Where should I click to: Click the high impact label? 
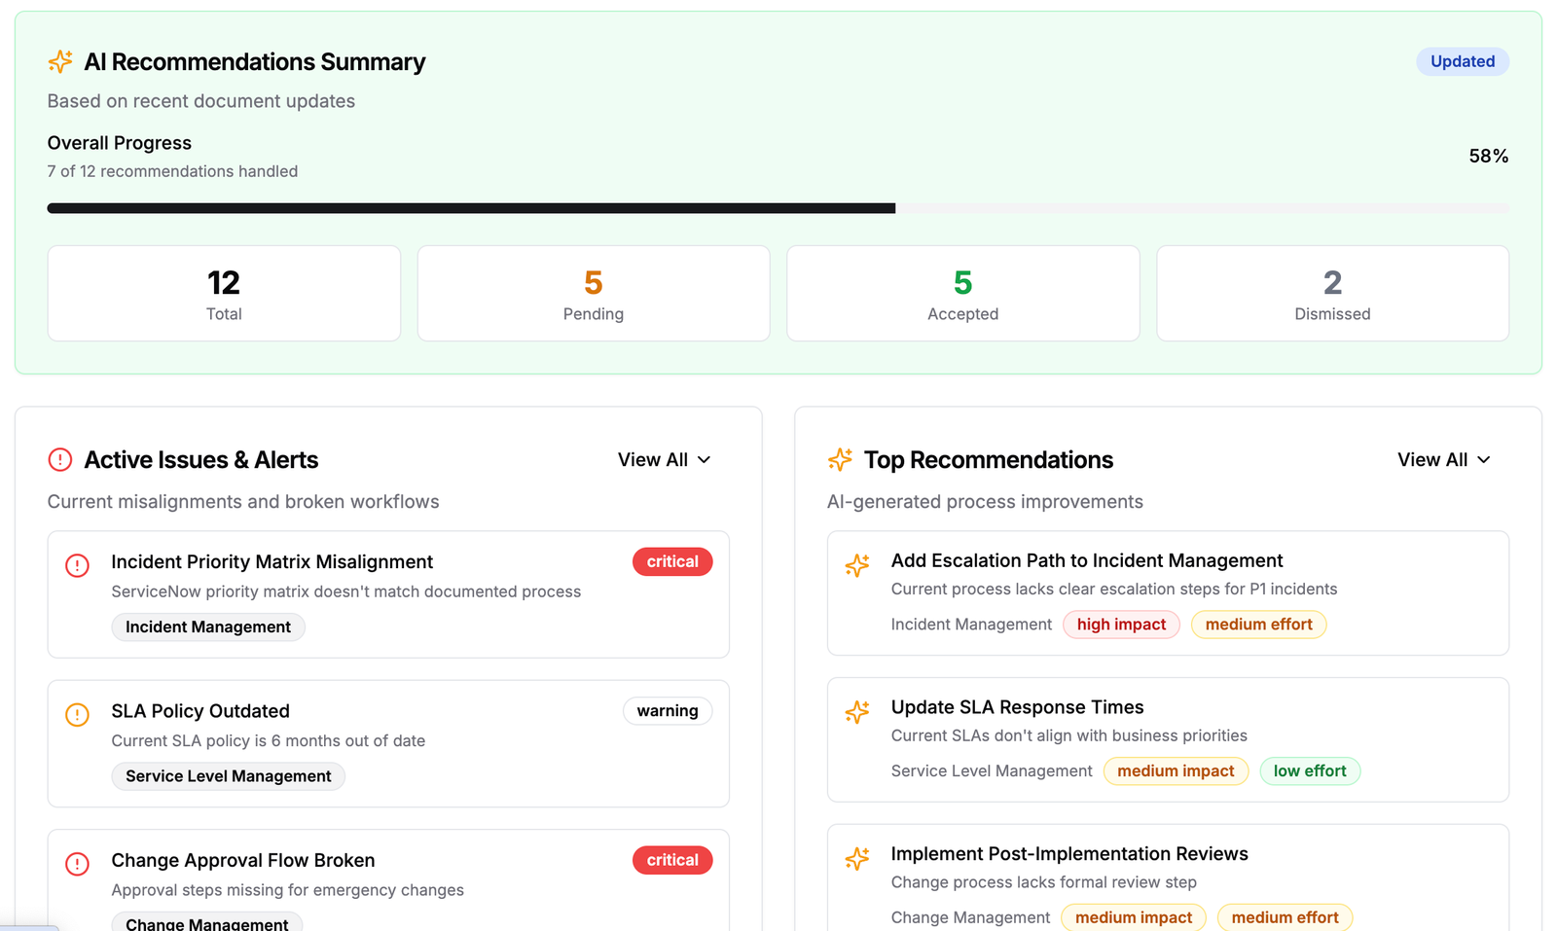[x=1121, y=624]
